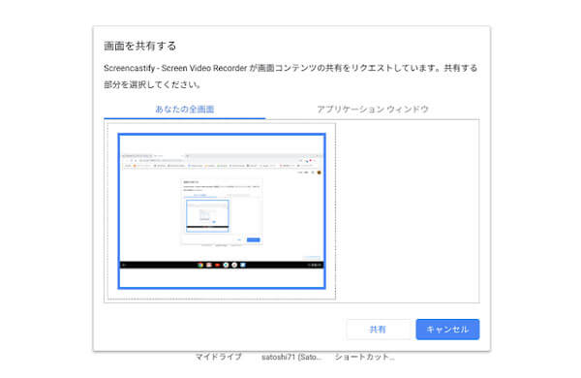Select the entire screen preview thumbnail
581x378 pixels.
[222, 211]
